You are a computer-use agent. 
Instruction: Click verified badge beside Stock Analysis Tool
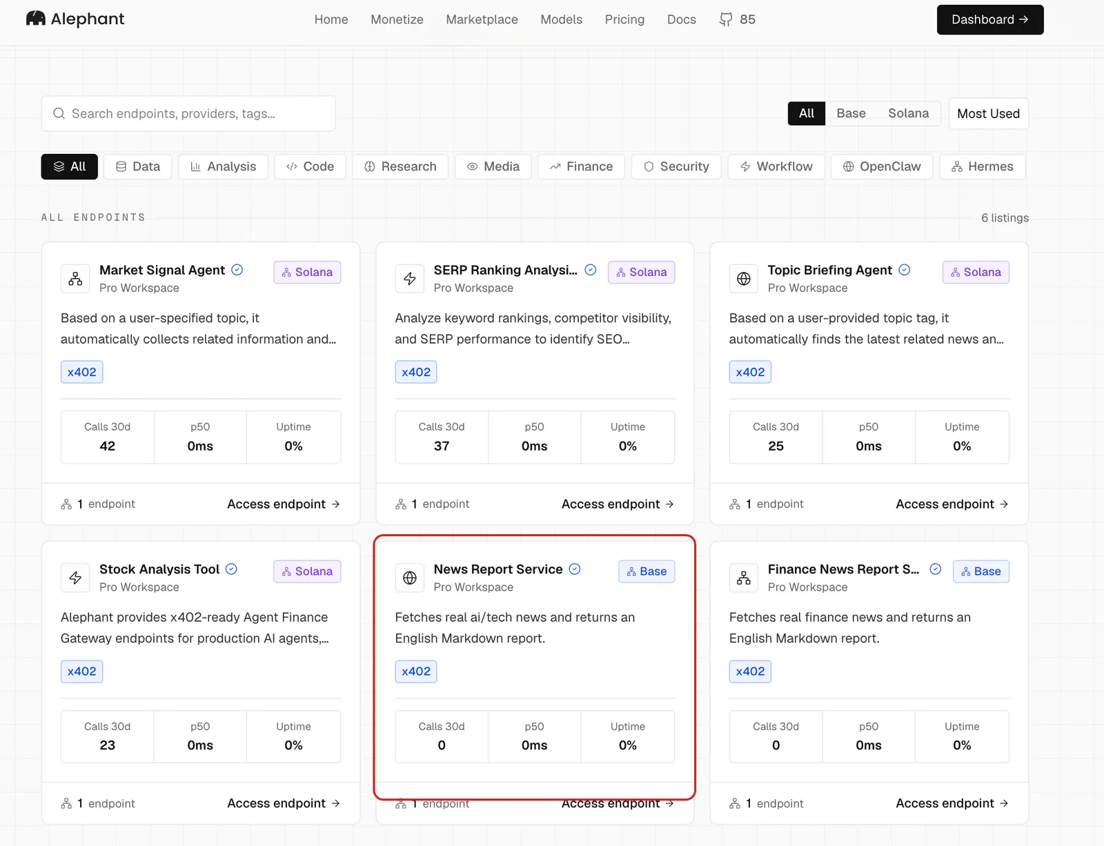point(232,569)
